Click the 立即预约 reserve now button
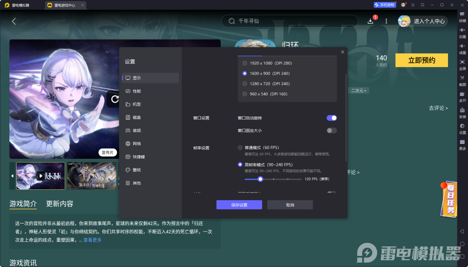Screen dimensions: 468x267 [x=422, y=60]
